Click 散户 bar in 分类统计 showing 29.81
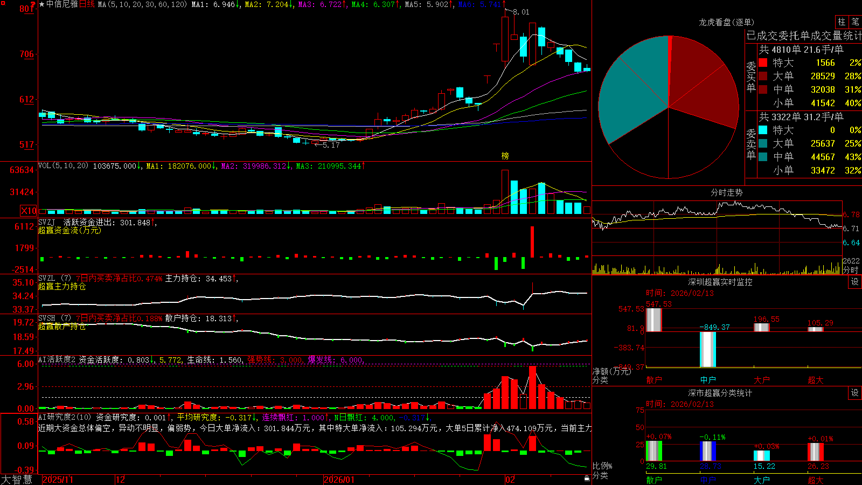This screenshot has width=862, height=485. [654, 451]
